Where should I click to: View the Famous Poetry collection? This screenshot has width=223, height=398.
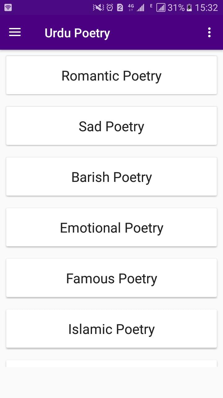[x=111, y=278]
